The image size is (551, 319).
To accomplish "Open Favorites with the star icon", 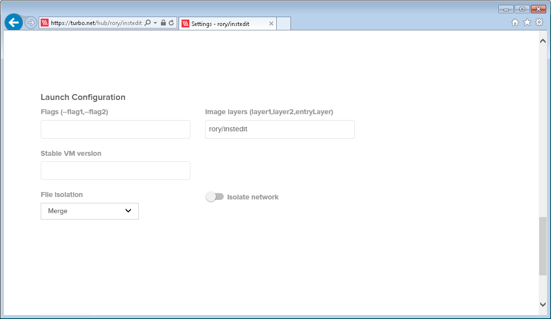I will click(x=526, y=22).
